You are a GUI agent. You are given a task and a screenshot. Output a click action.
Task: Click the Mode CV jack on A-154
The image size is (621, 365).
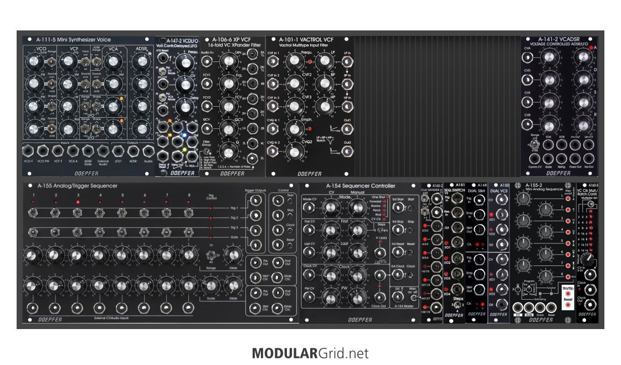(x=309, y=207)
